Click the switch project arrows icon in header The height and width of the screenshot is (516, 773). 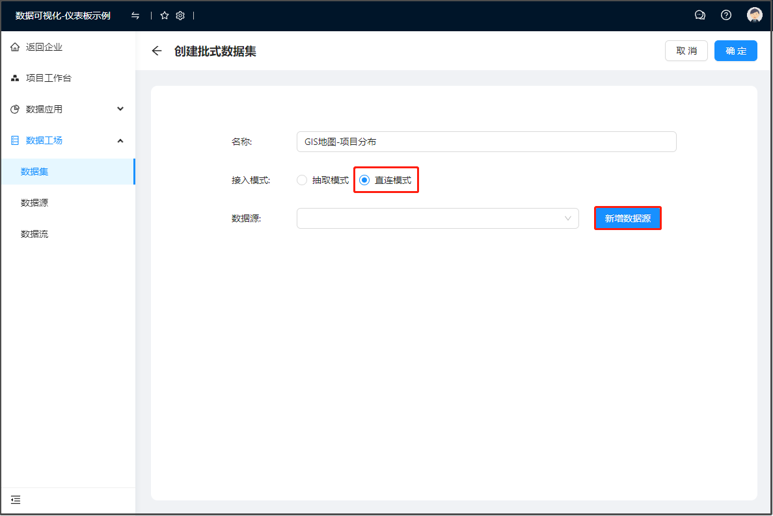[135, 16]
